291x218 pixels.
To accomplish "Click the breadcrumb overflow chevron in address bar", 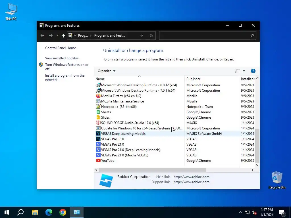I will 75,35.
